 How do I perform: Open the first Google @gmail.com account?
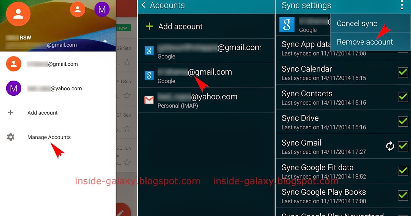point(206,51)
